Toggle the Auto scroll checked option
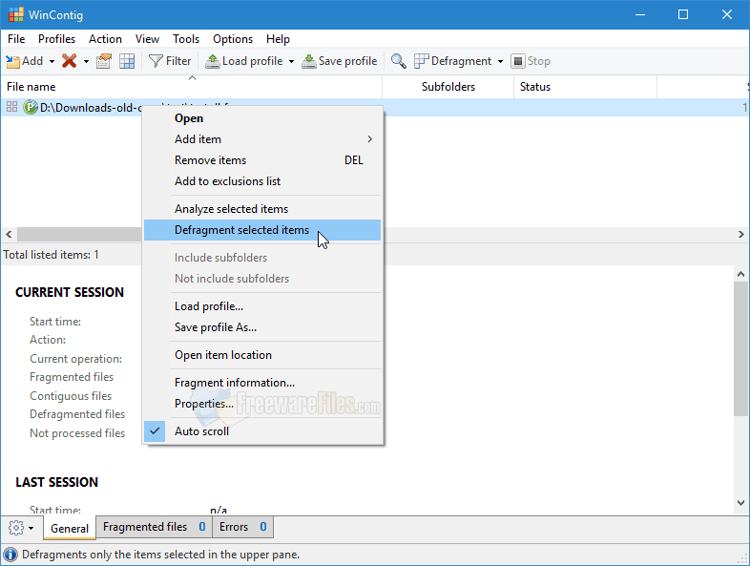 point(262,431)
